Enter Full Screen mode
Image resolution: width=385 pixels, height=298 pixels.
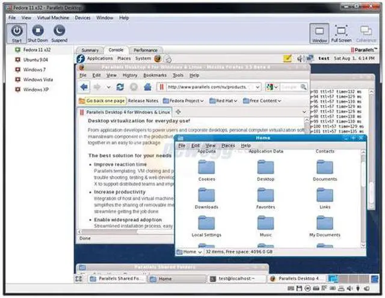(341, 34)
